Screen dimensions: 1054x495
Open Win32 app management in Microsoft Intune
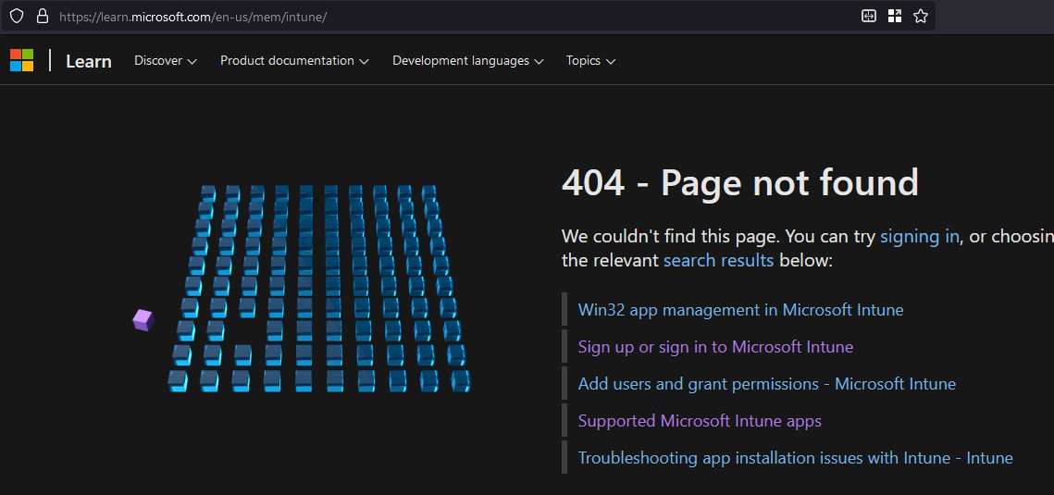740,310
